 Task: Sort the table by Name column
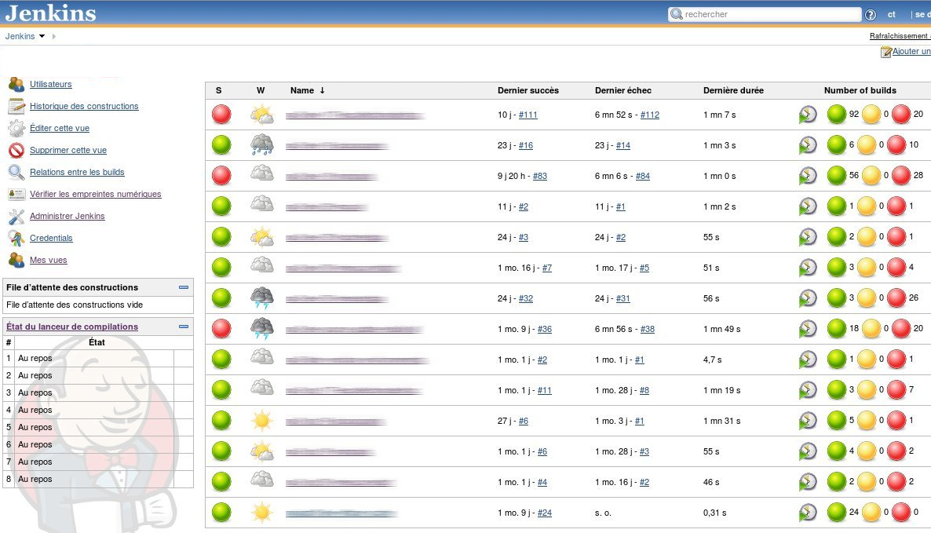[307, 90]
